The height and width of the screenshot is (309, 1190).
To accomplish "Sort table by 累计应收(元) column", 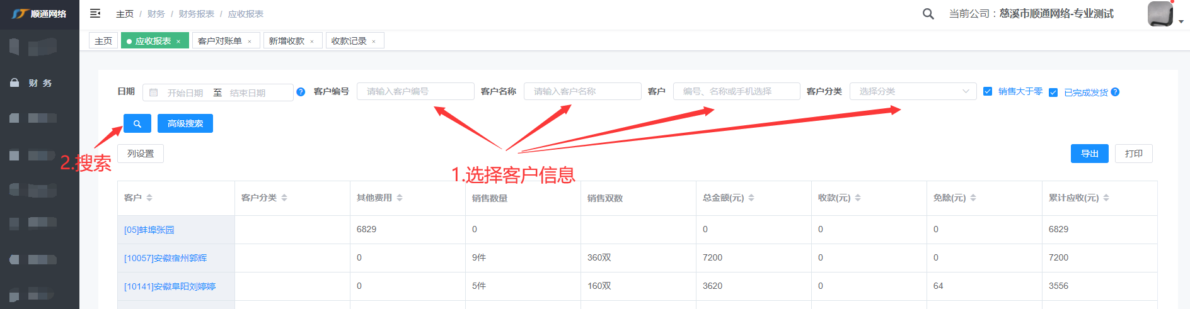I will tap(1106, 198).
